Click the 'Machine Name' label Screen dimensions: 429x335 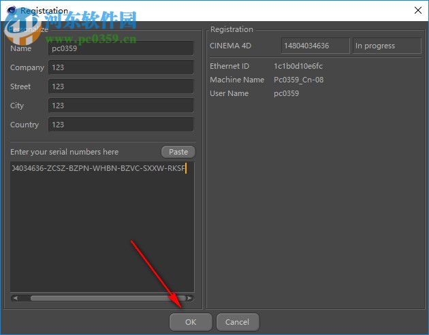[x=237, y=80]
